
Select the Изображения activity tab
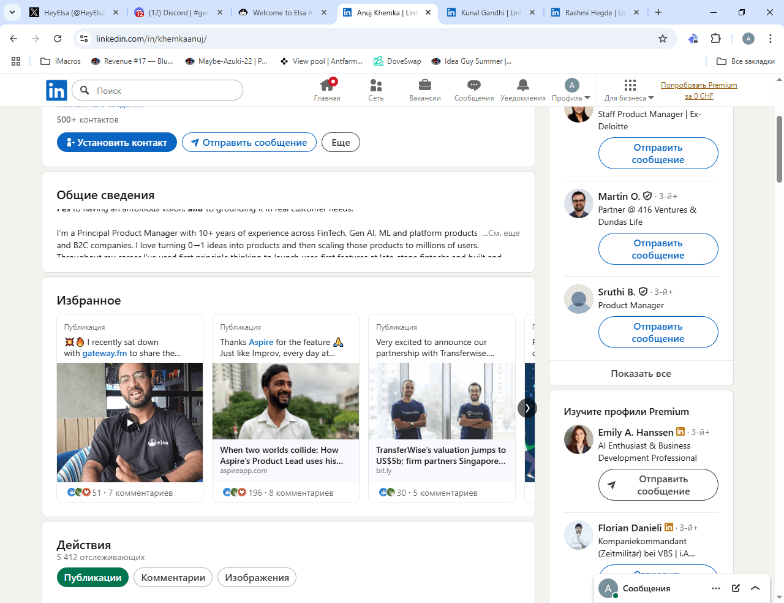tap(257, 577)
